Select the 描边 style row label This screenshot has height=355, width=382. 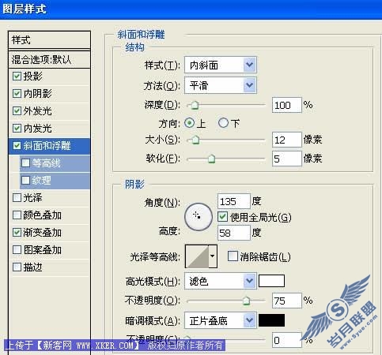click(x=32, y=267)
